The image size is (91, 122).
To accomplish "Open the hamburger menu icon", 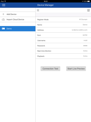I will coord(4,5).
